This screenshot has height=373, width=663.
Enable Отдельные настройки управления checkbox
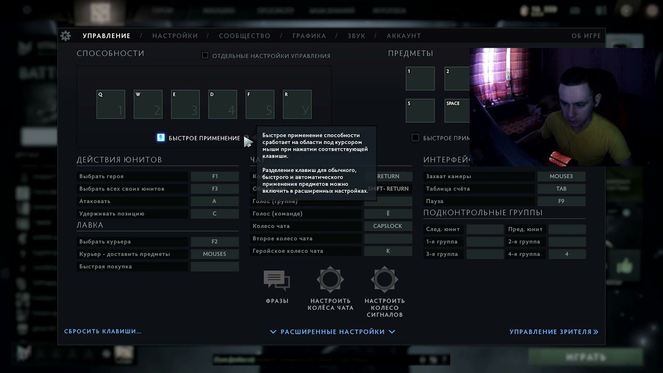pyautogui.click(x=205, y=55)
